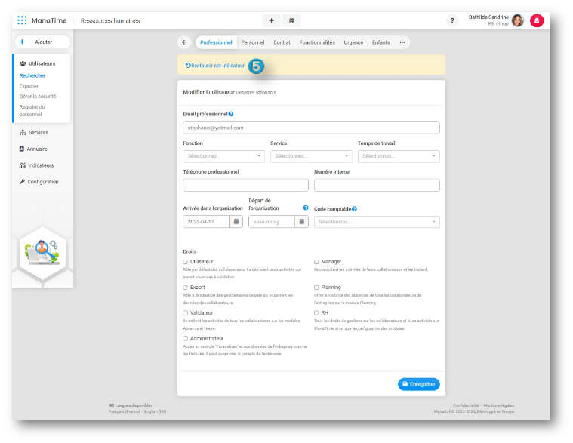Viewport: 573px width, 443px height.
Task: Click the red notification icon
Action: (537, 21)
